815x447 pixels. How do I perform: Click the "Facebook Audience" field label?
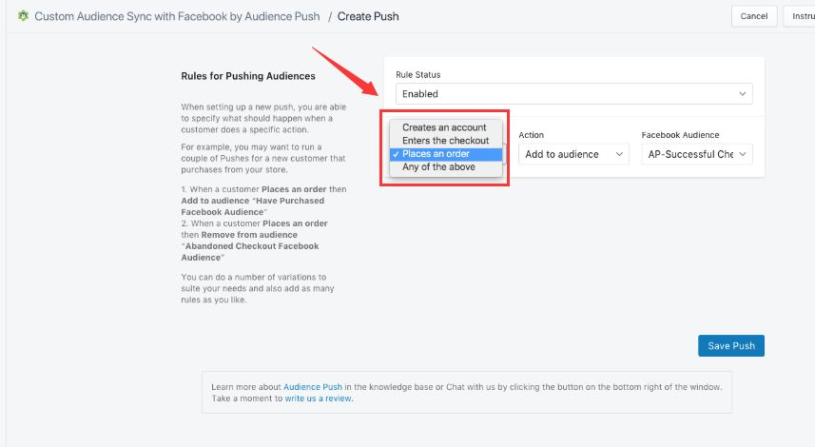click(x=680, y=135)
